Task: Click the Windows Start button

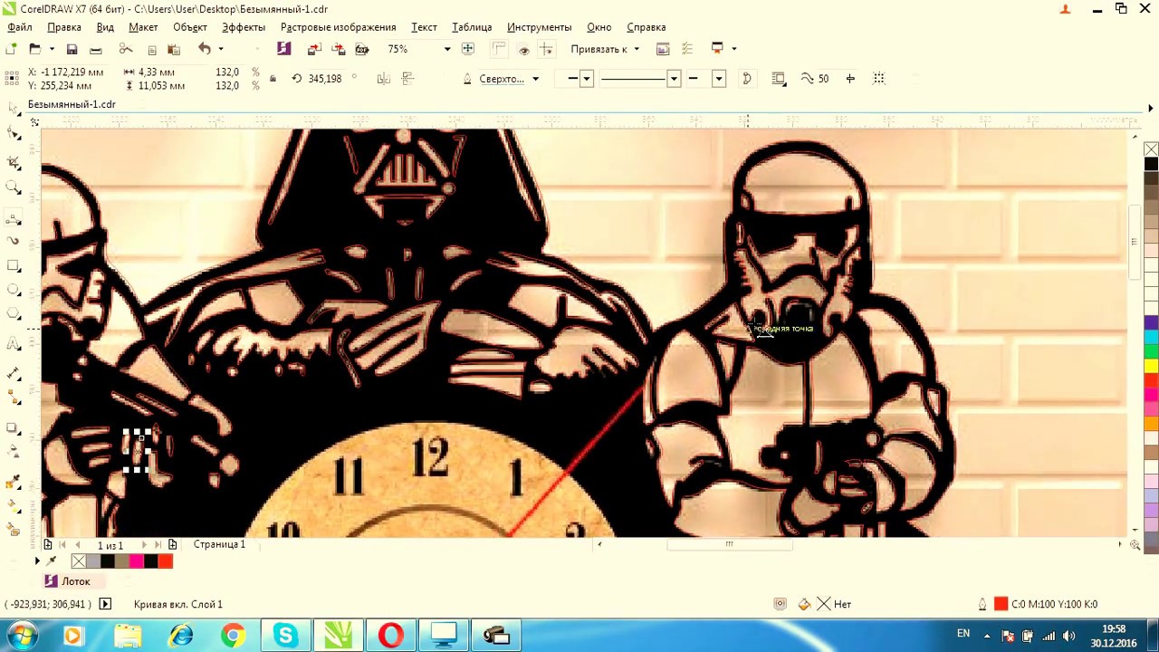Action: tap(23, 636)
